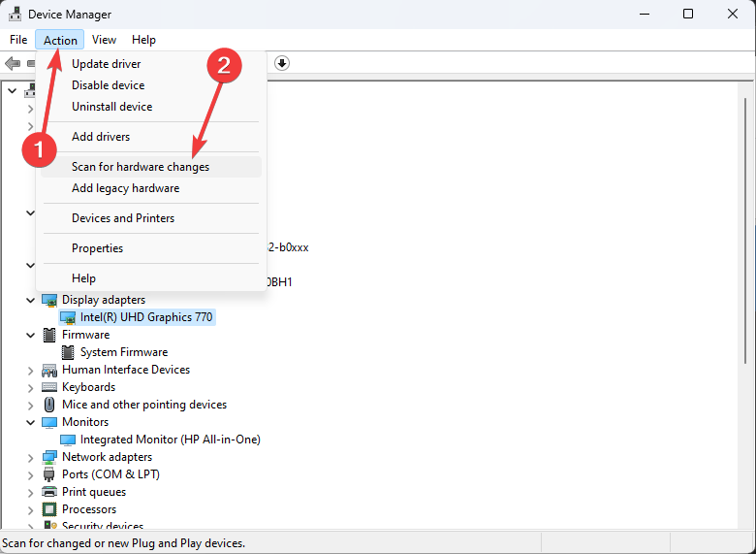Open Properties from the Action menu
Image resolution: width=756 pixels, height=554 pixels.
pyautogui.click(x=151, y=248)
